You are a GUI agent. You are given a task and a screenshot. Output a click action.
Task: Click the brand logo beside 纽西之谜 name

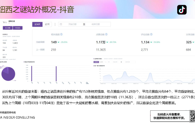click(5, 22)
